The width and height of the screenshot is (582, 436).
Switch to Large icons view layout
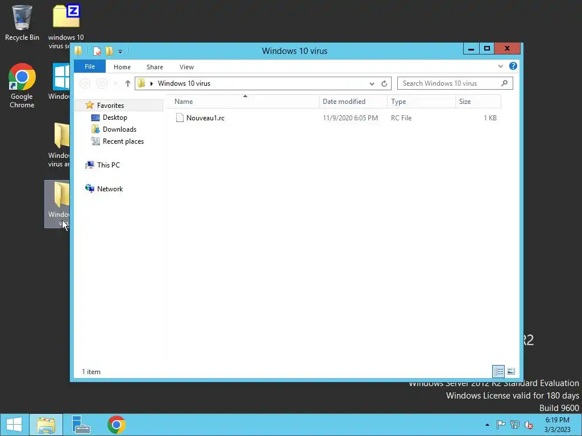pyautogui.click(x=511, y=371)
